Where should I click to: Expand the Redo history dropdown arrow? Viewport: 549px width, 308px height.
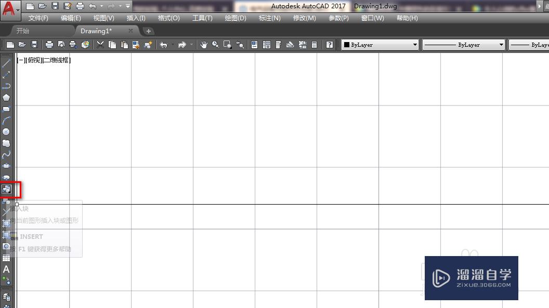(x=191, y=44)
